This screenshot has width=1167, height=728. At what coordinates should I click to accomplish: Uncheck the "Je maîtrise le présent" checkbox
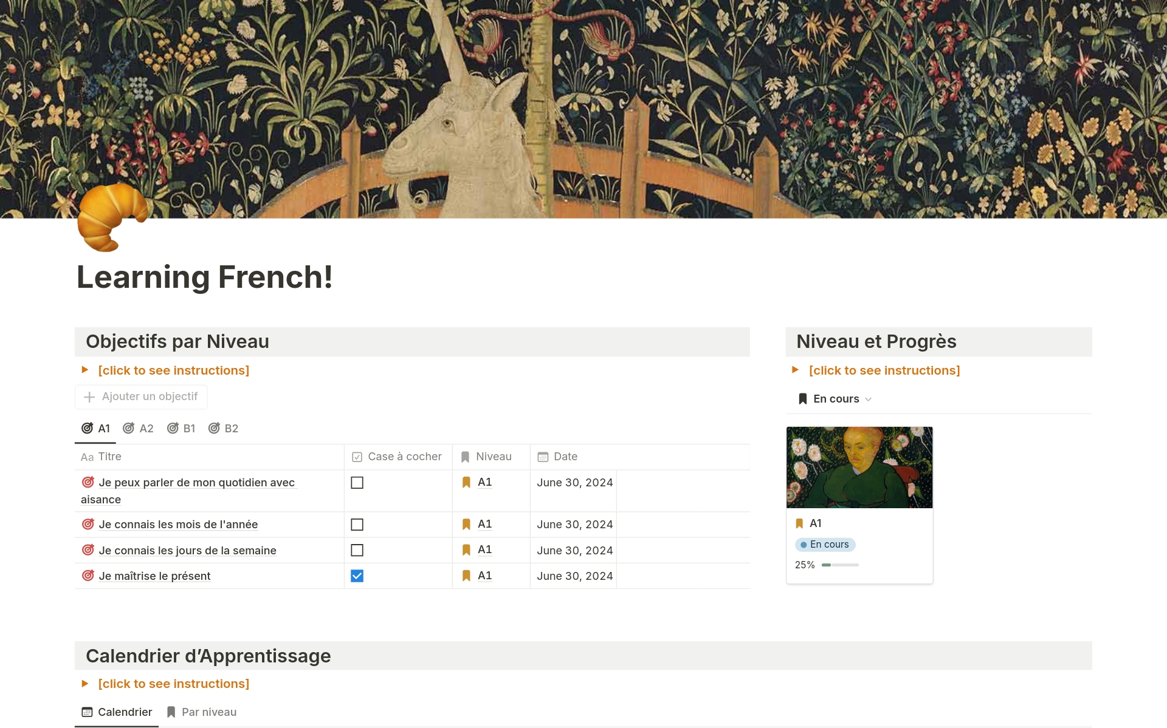(357, 576)
